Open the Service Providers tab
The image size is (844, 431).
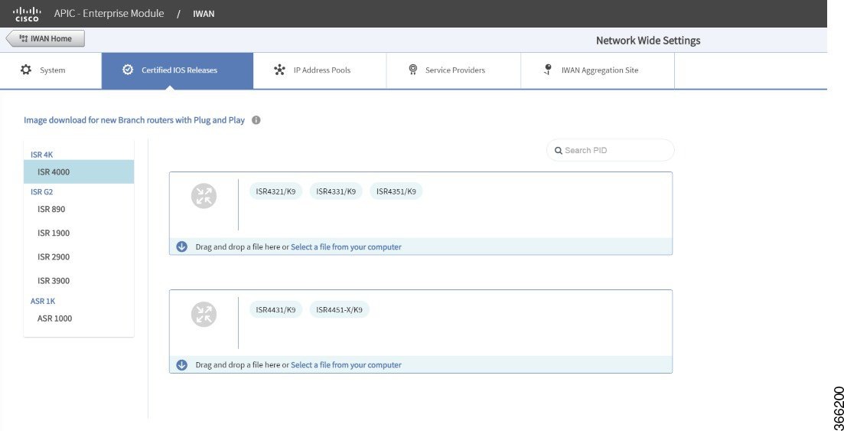454,70
